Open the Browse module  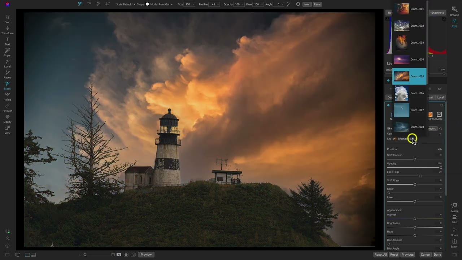click(x=454, y=11)
